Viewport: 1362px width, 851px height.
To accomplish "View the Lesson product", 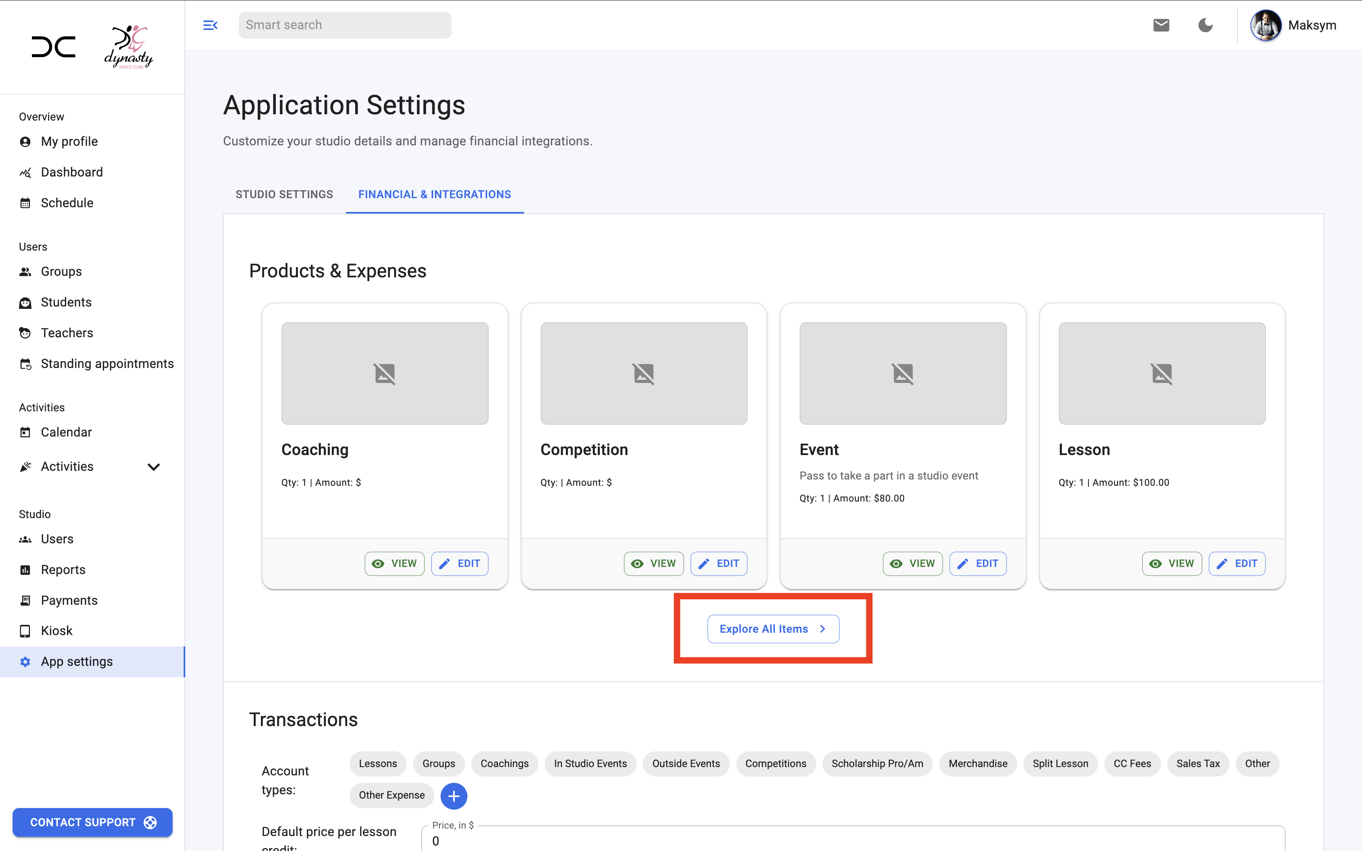I will click(1172, 563).
